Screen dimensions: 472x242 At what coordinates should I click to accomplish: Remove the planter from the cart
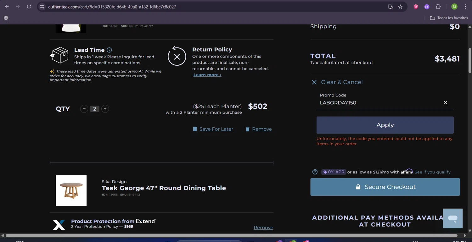tap(262, 129)
